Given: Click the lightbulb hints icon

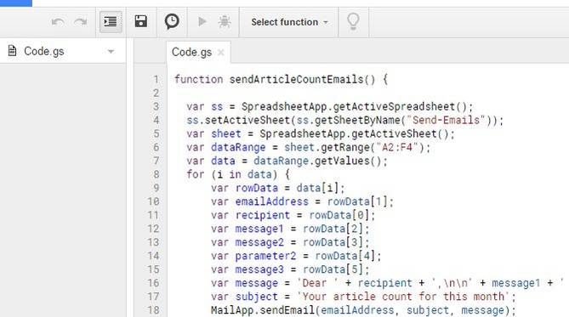Looking at the screenshot, I should pyautogui.click(x=353, y=21).
